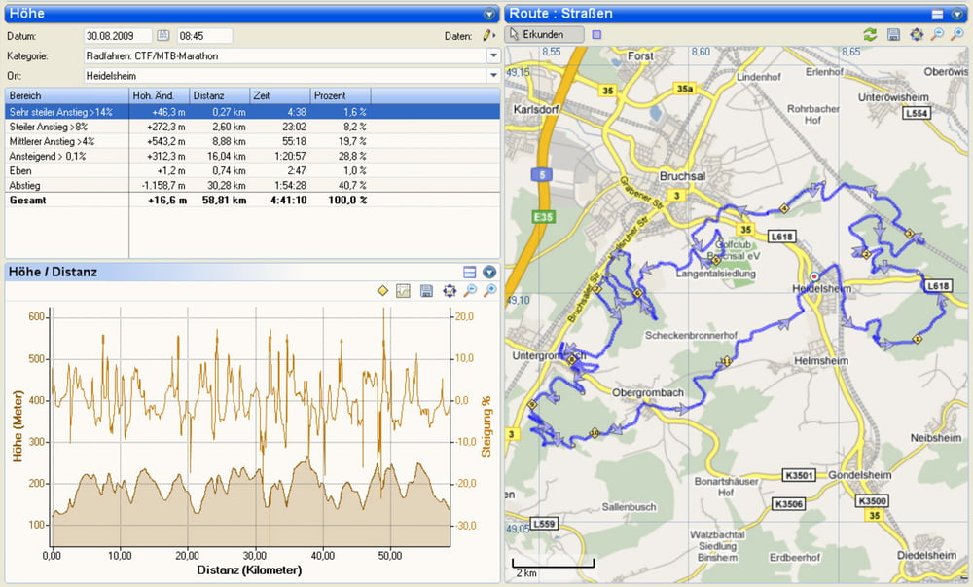Open the calendar date picker
The image size is (973, 587).
[162, 35]
